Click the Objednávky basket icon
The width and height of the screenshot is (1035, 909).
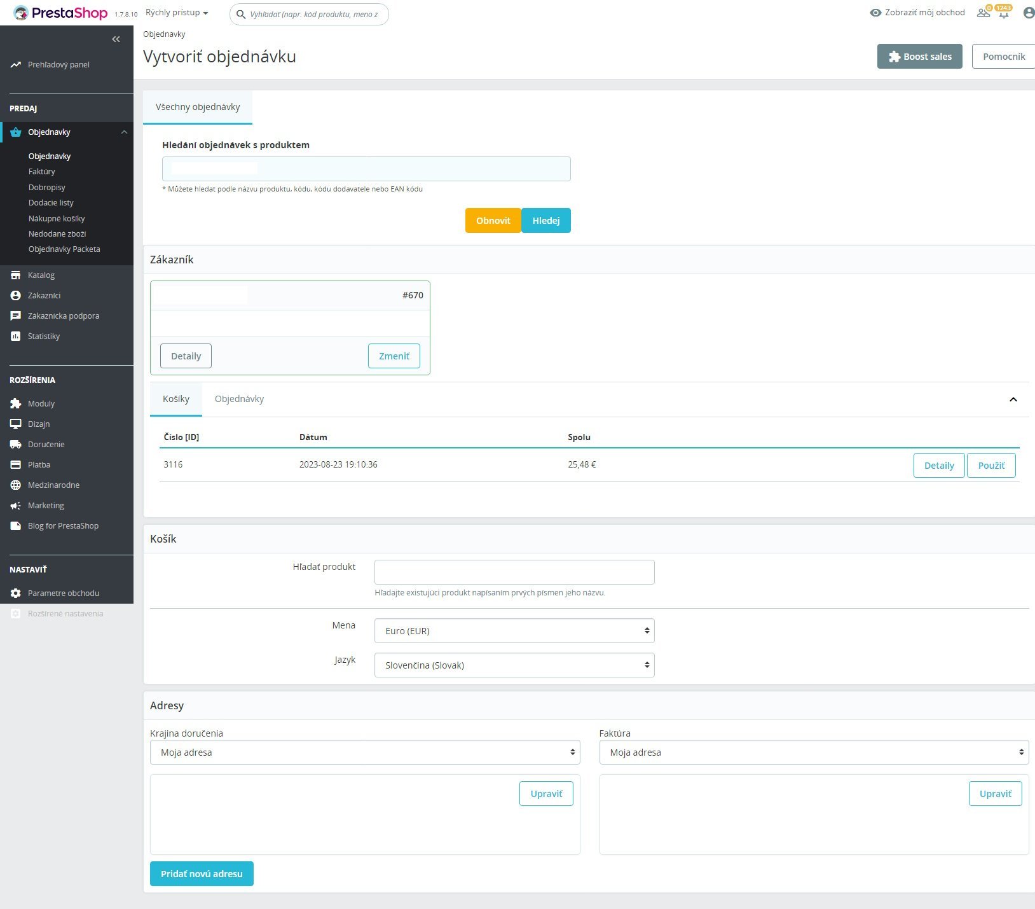click(16, 132)
